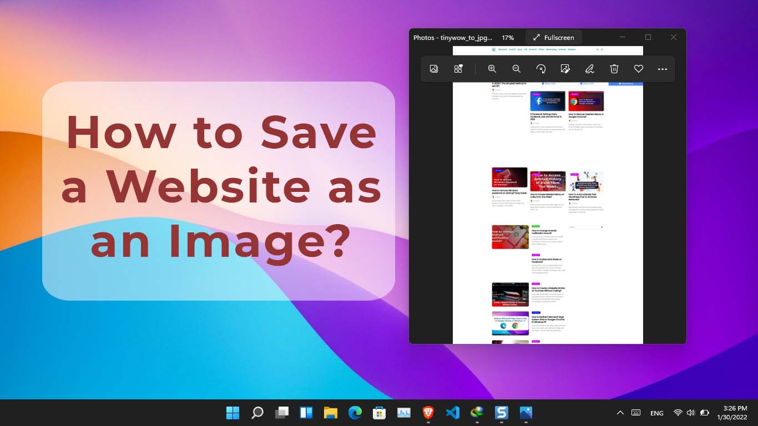Open Wi-Fi network settings in the tray

point(678,413)
